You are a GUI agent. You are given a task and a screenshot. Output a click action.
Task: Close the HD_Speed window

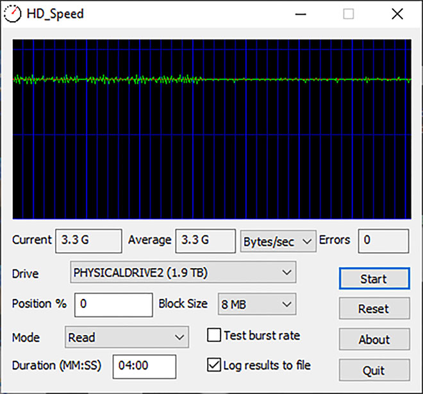pos(397,14)
